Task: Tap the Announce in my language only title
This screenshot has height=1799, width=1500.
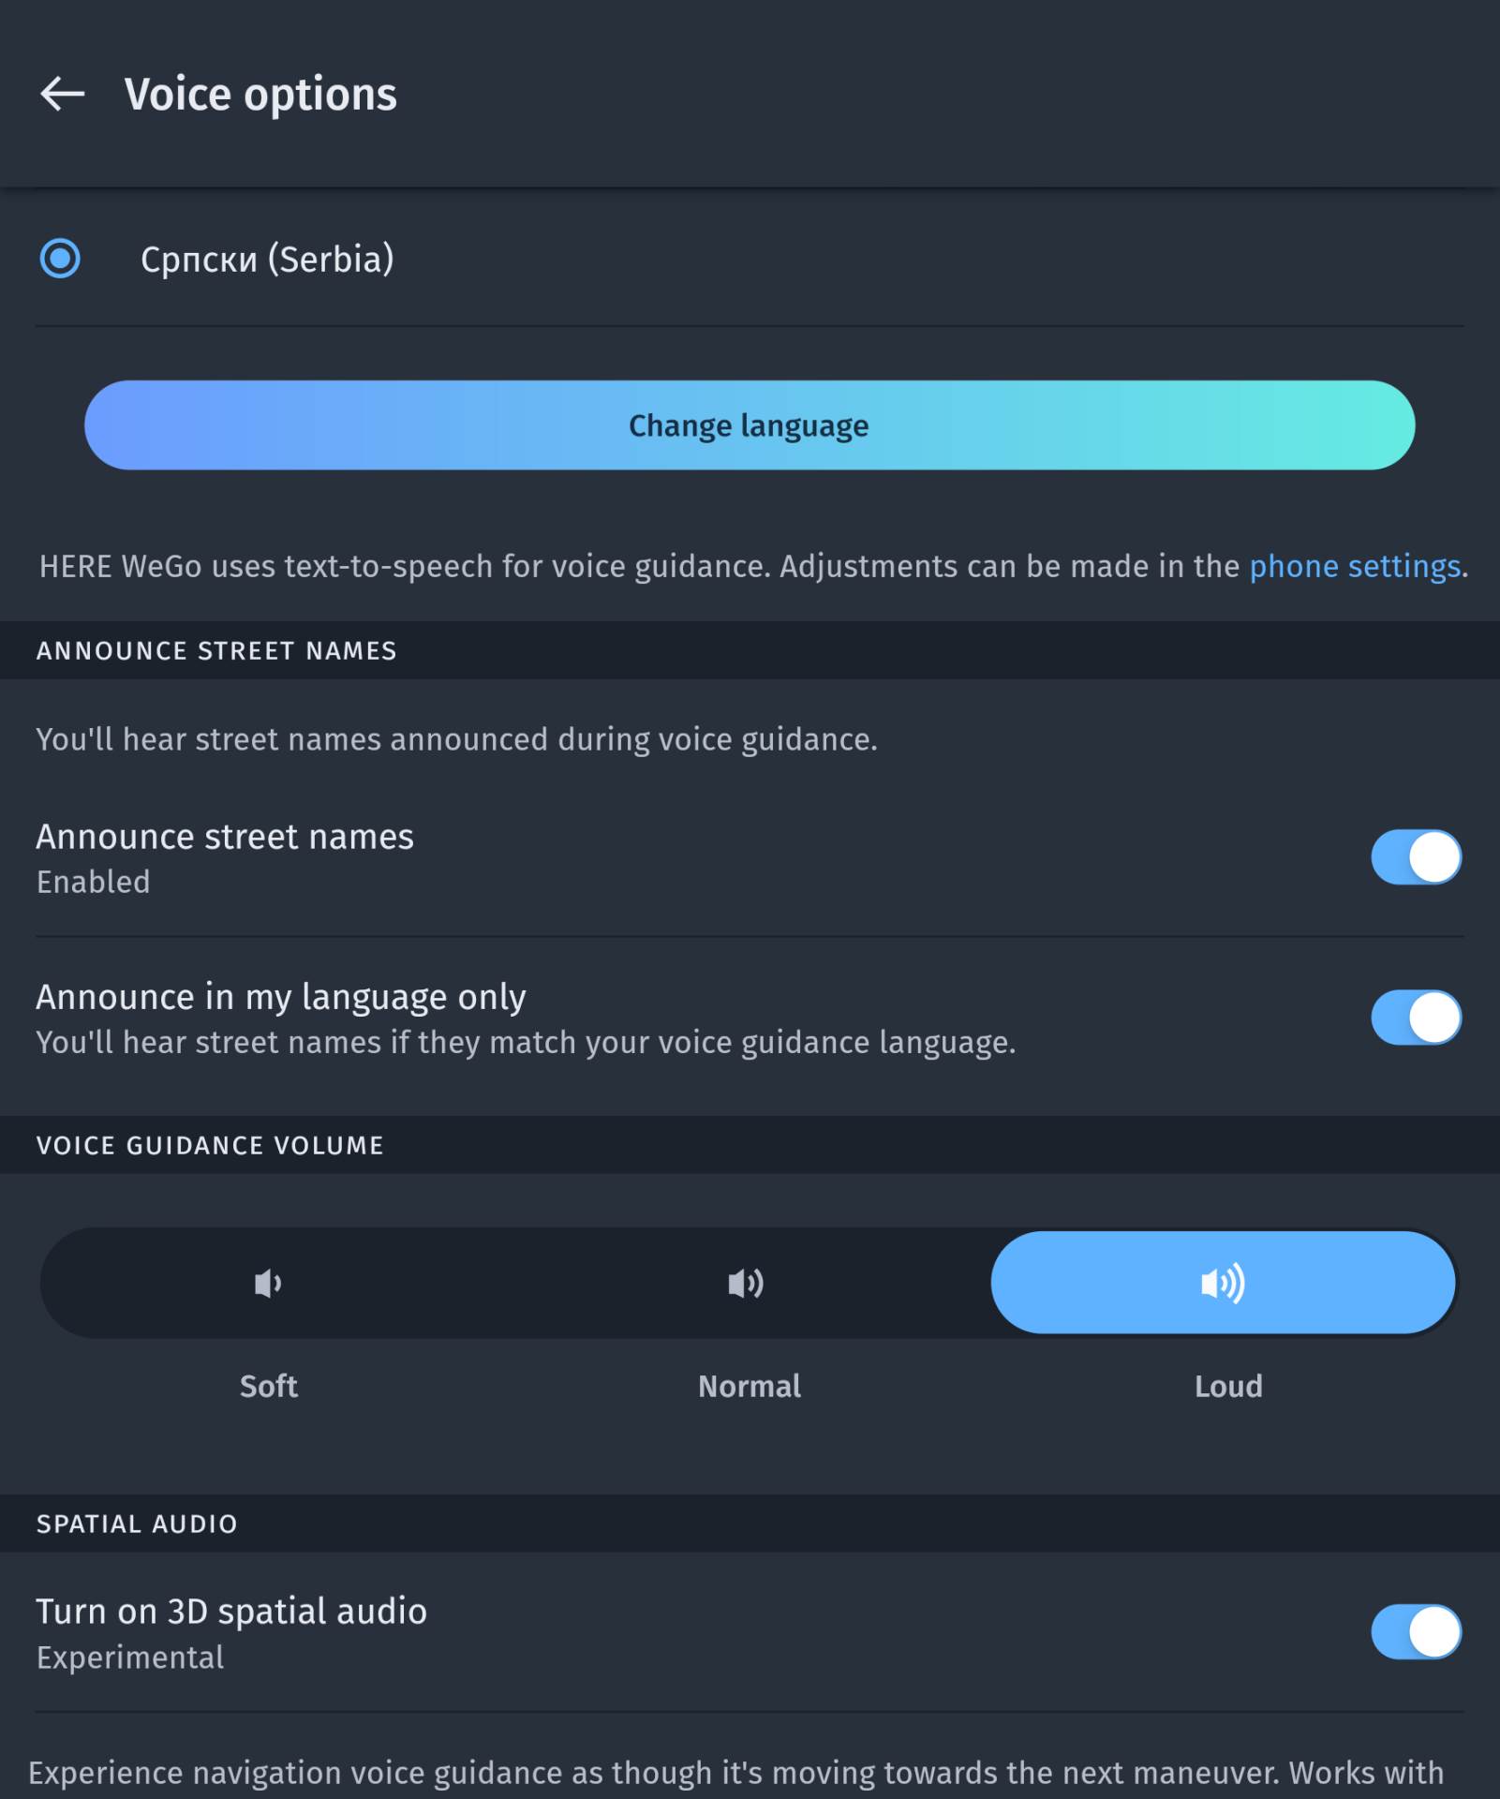Action: pos(281,997)
